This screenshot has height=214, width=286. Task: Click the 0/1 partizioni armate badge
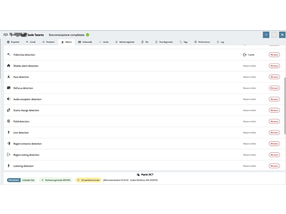88,180
